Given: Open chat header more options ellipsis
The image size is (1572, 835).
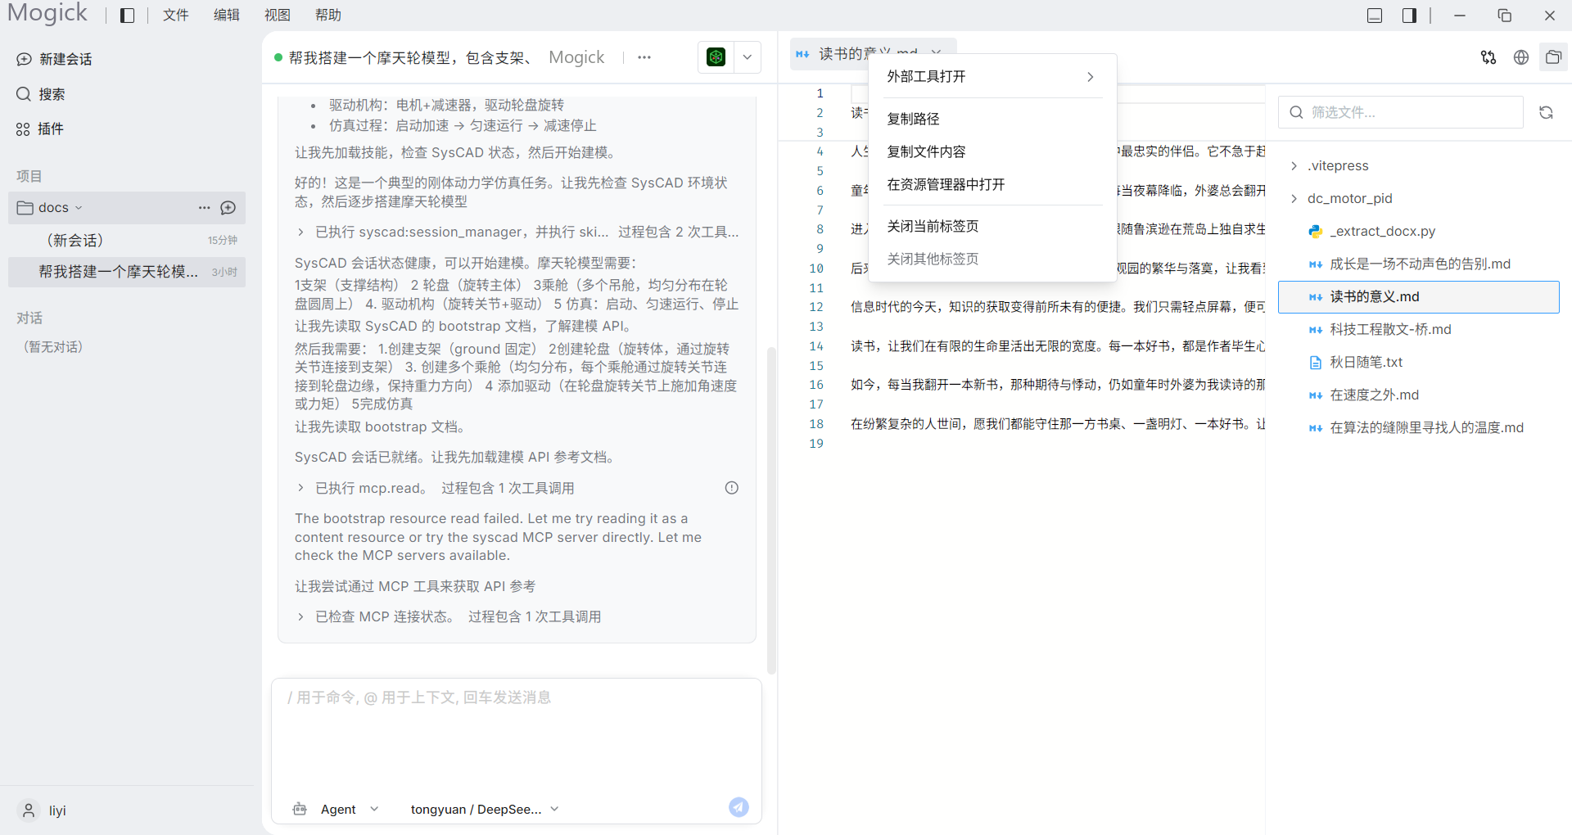Looking at the screenshot, I should click(x=644, y=57).
